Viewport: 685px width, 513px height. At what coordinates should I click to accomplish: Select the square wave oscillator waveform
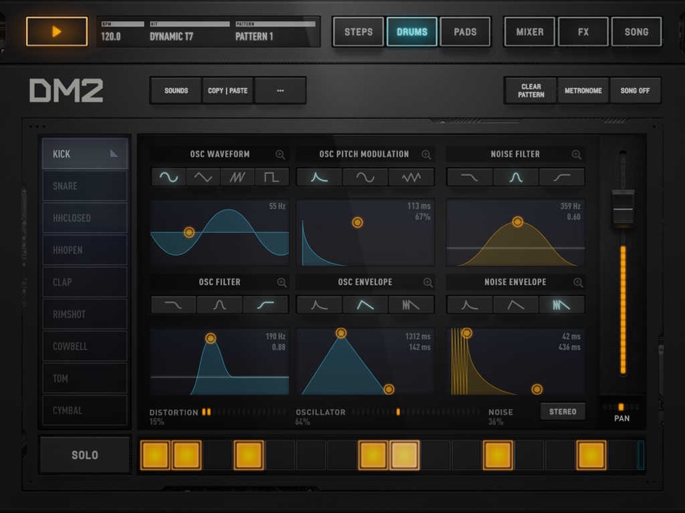(x=272, y=177)
